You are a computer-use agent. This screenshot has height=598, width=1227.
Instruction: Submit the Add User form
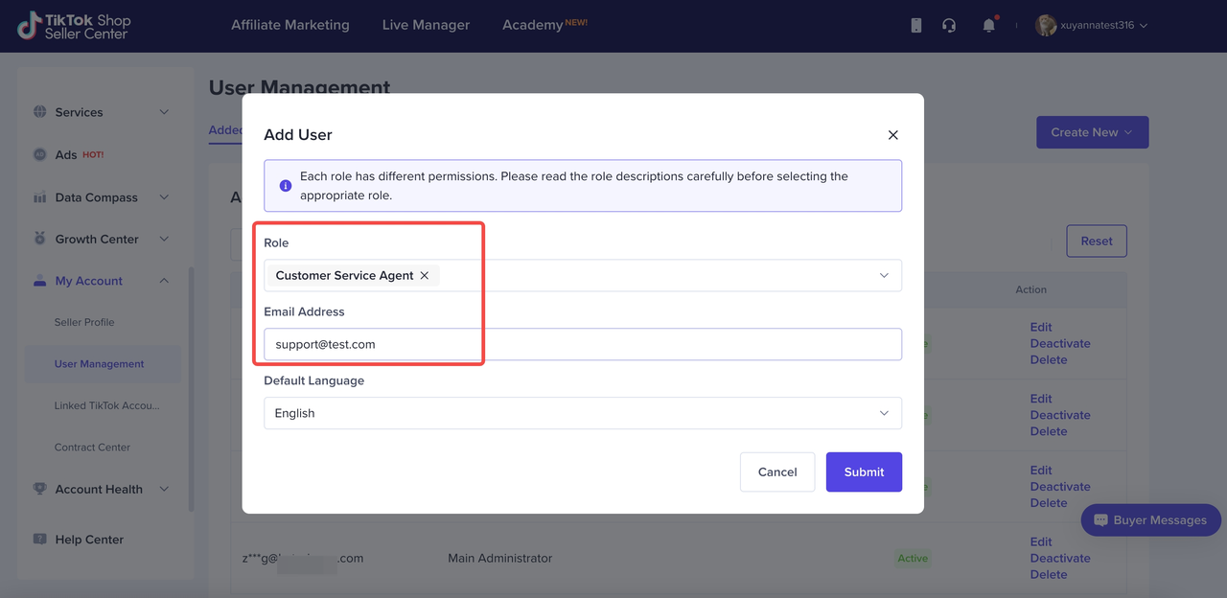[x=863, y=471]
